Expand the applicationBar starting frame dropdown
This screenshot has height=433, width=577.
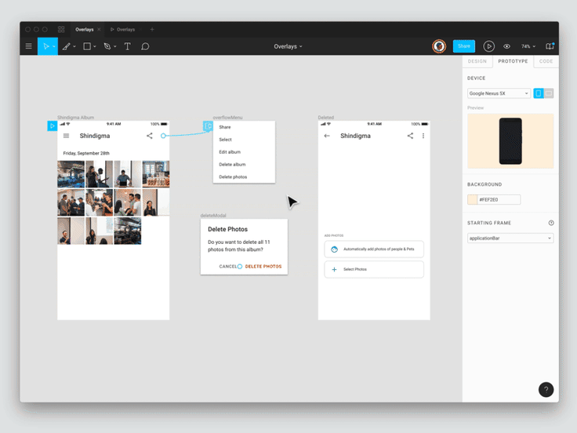coord(510,238)
